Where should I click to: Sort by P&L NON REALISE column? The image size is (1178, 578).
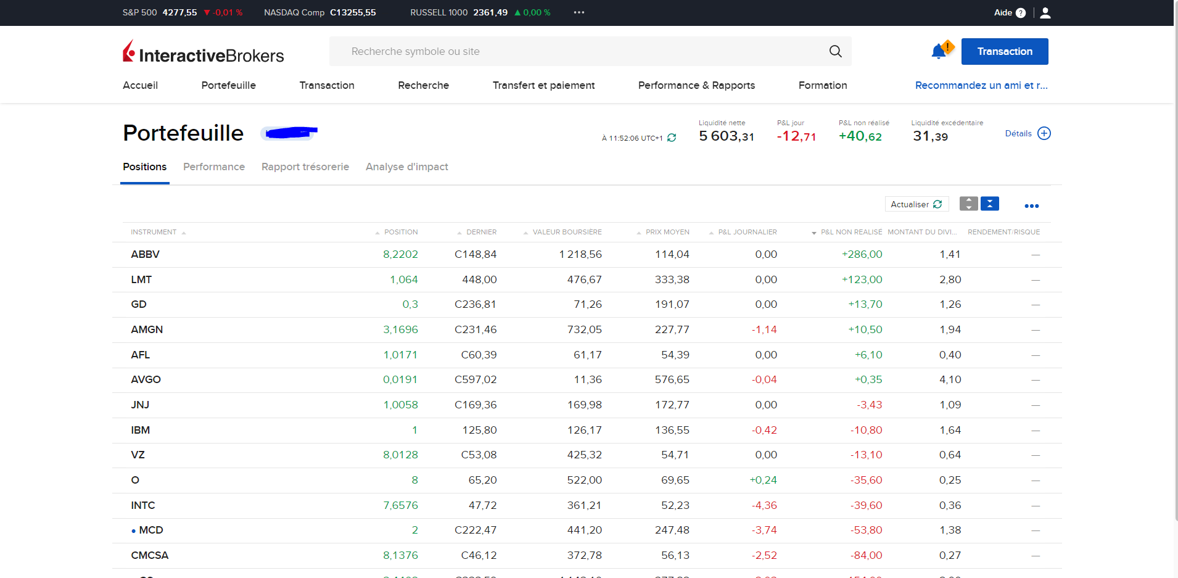pos(847,232)
